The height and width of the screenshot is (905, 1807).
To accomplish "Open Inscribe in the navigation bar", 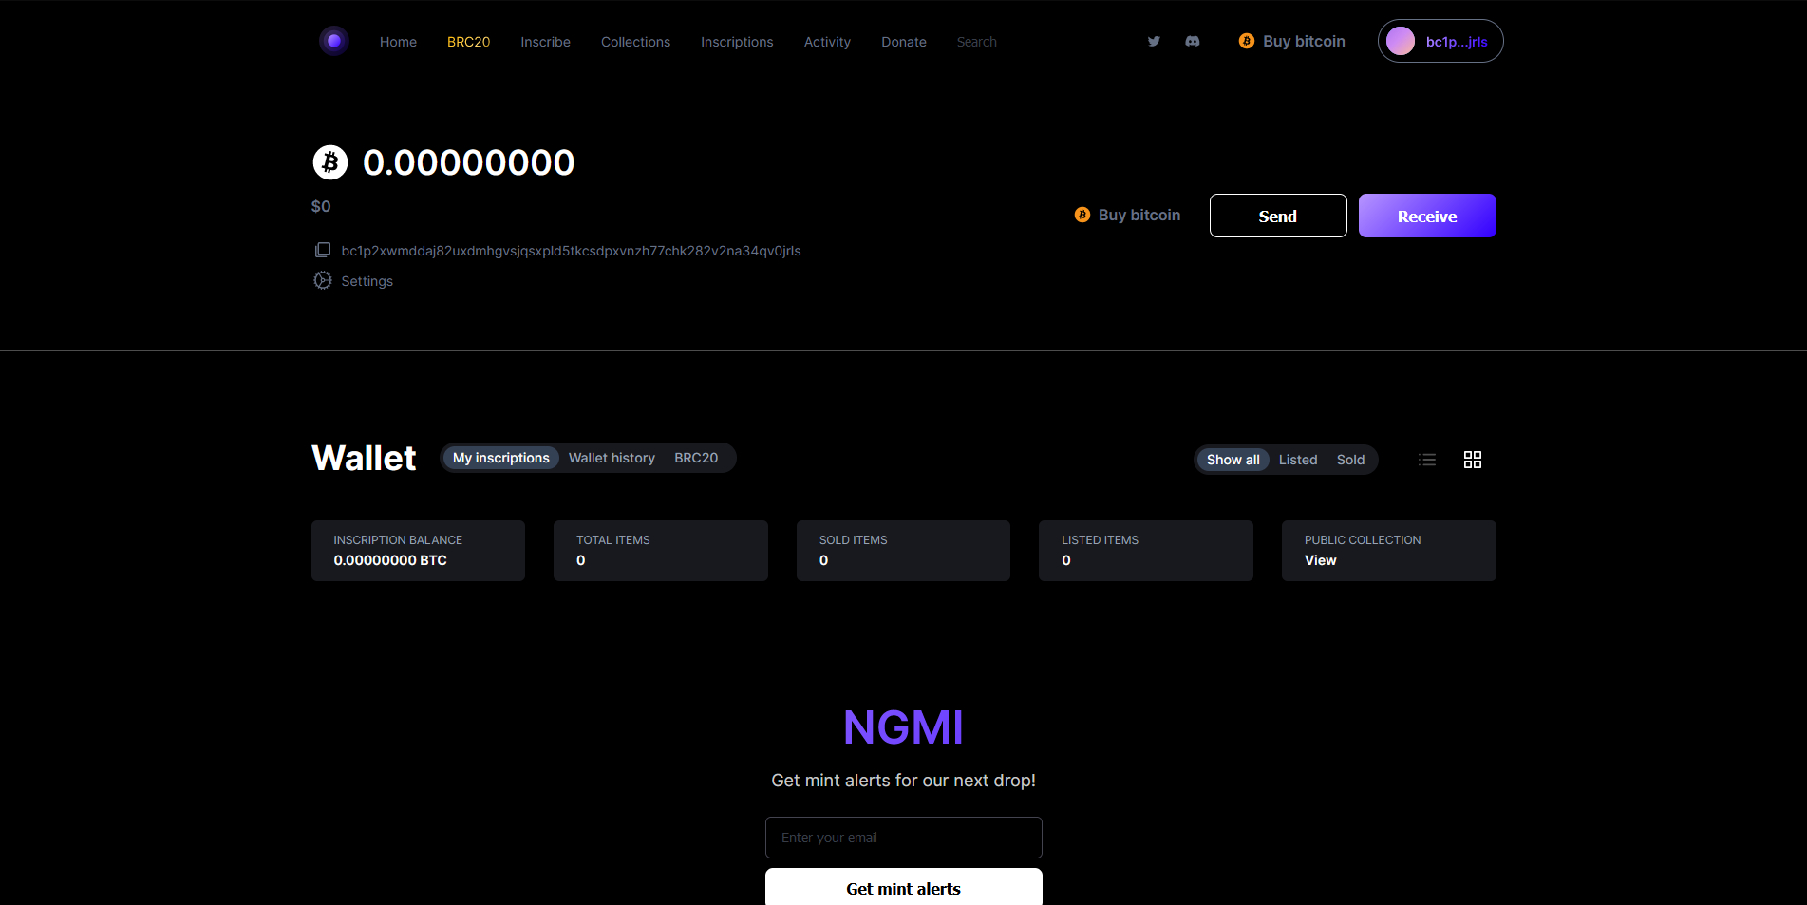I will point(545,42).
